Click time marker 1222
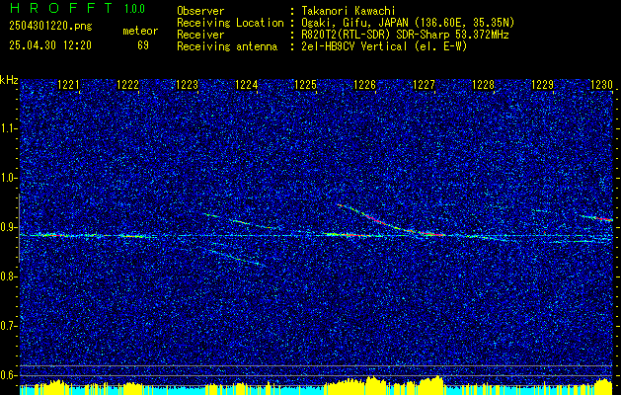 [128, 85]
